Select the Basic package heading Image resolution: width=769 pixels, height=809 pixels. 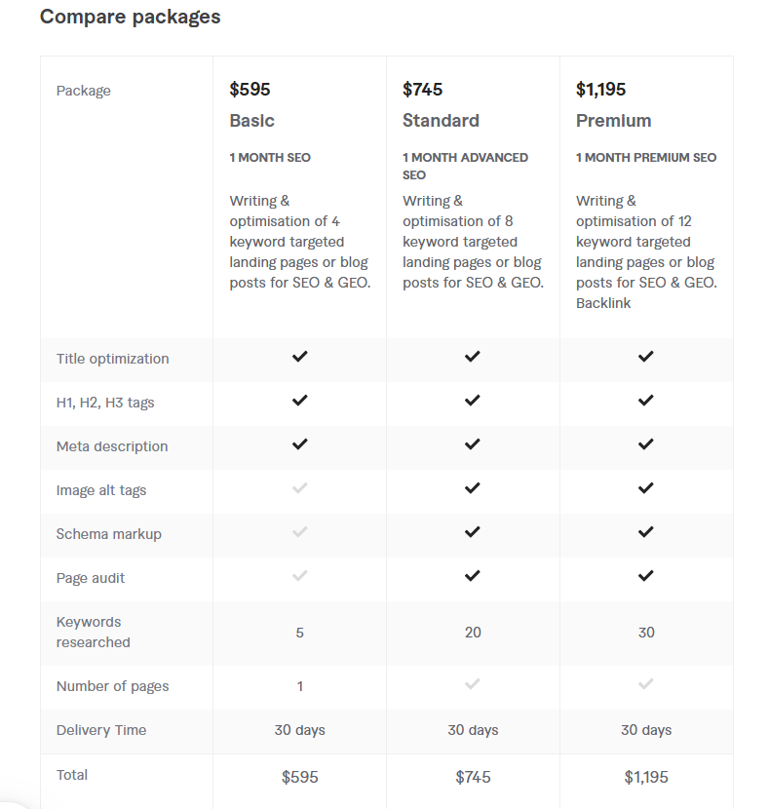pyautogui.click(x=251, y=121)
